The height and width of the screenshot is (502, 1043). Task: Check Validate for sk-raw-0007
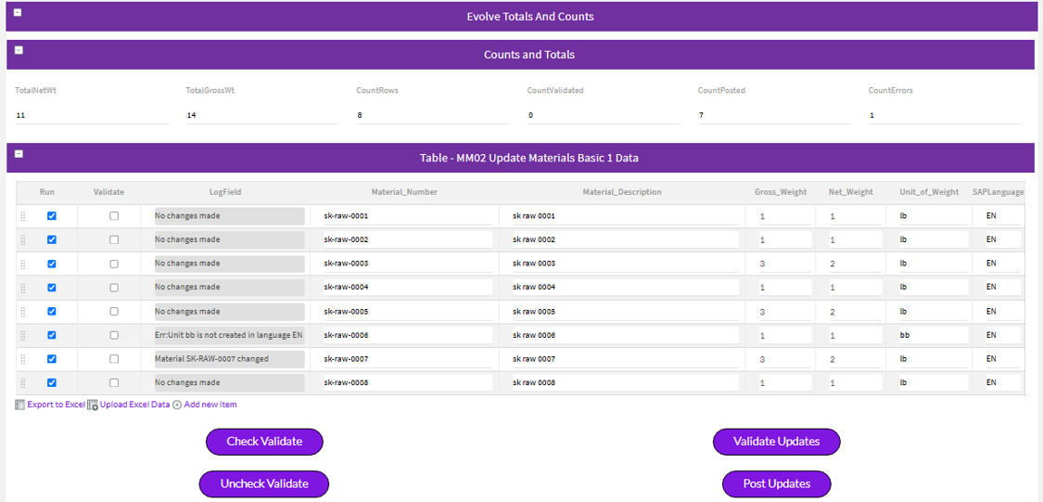point(114,359)
